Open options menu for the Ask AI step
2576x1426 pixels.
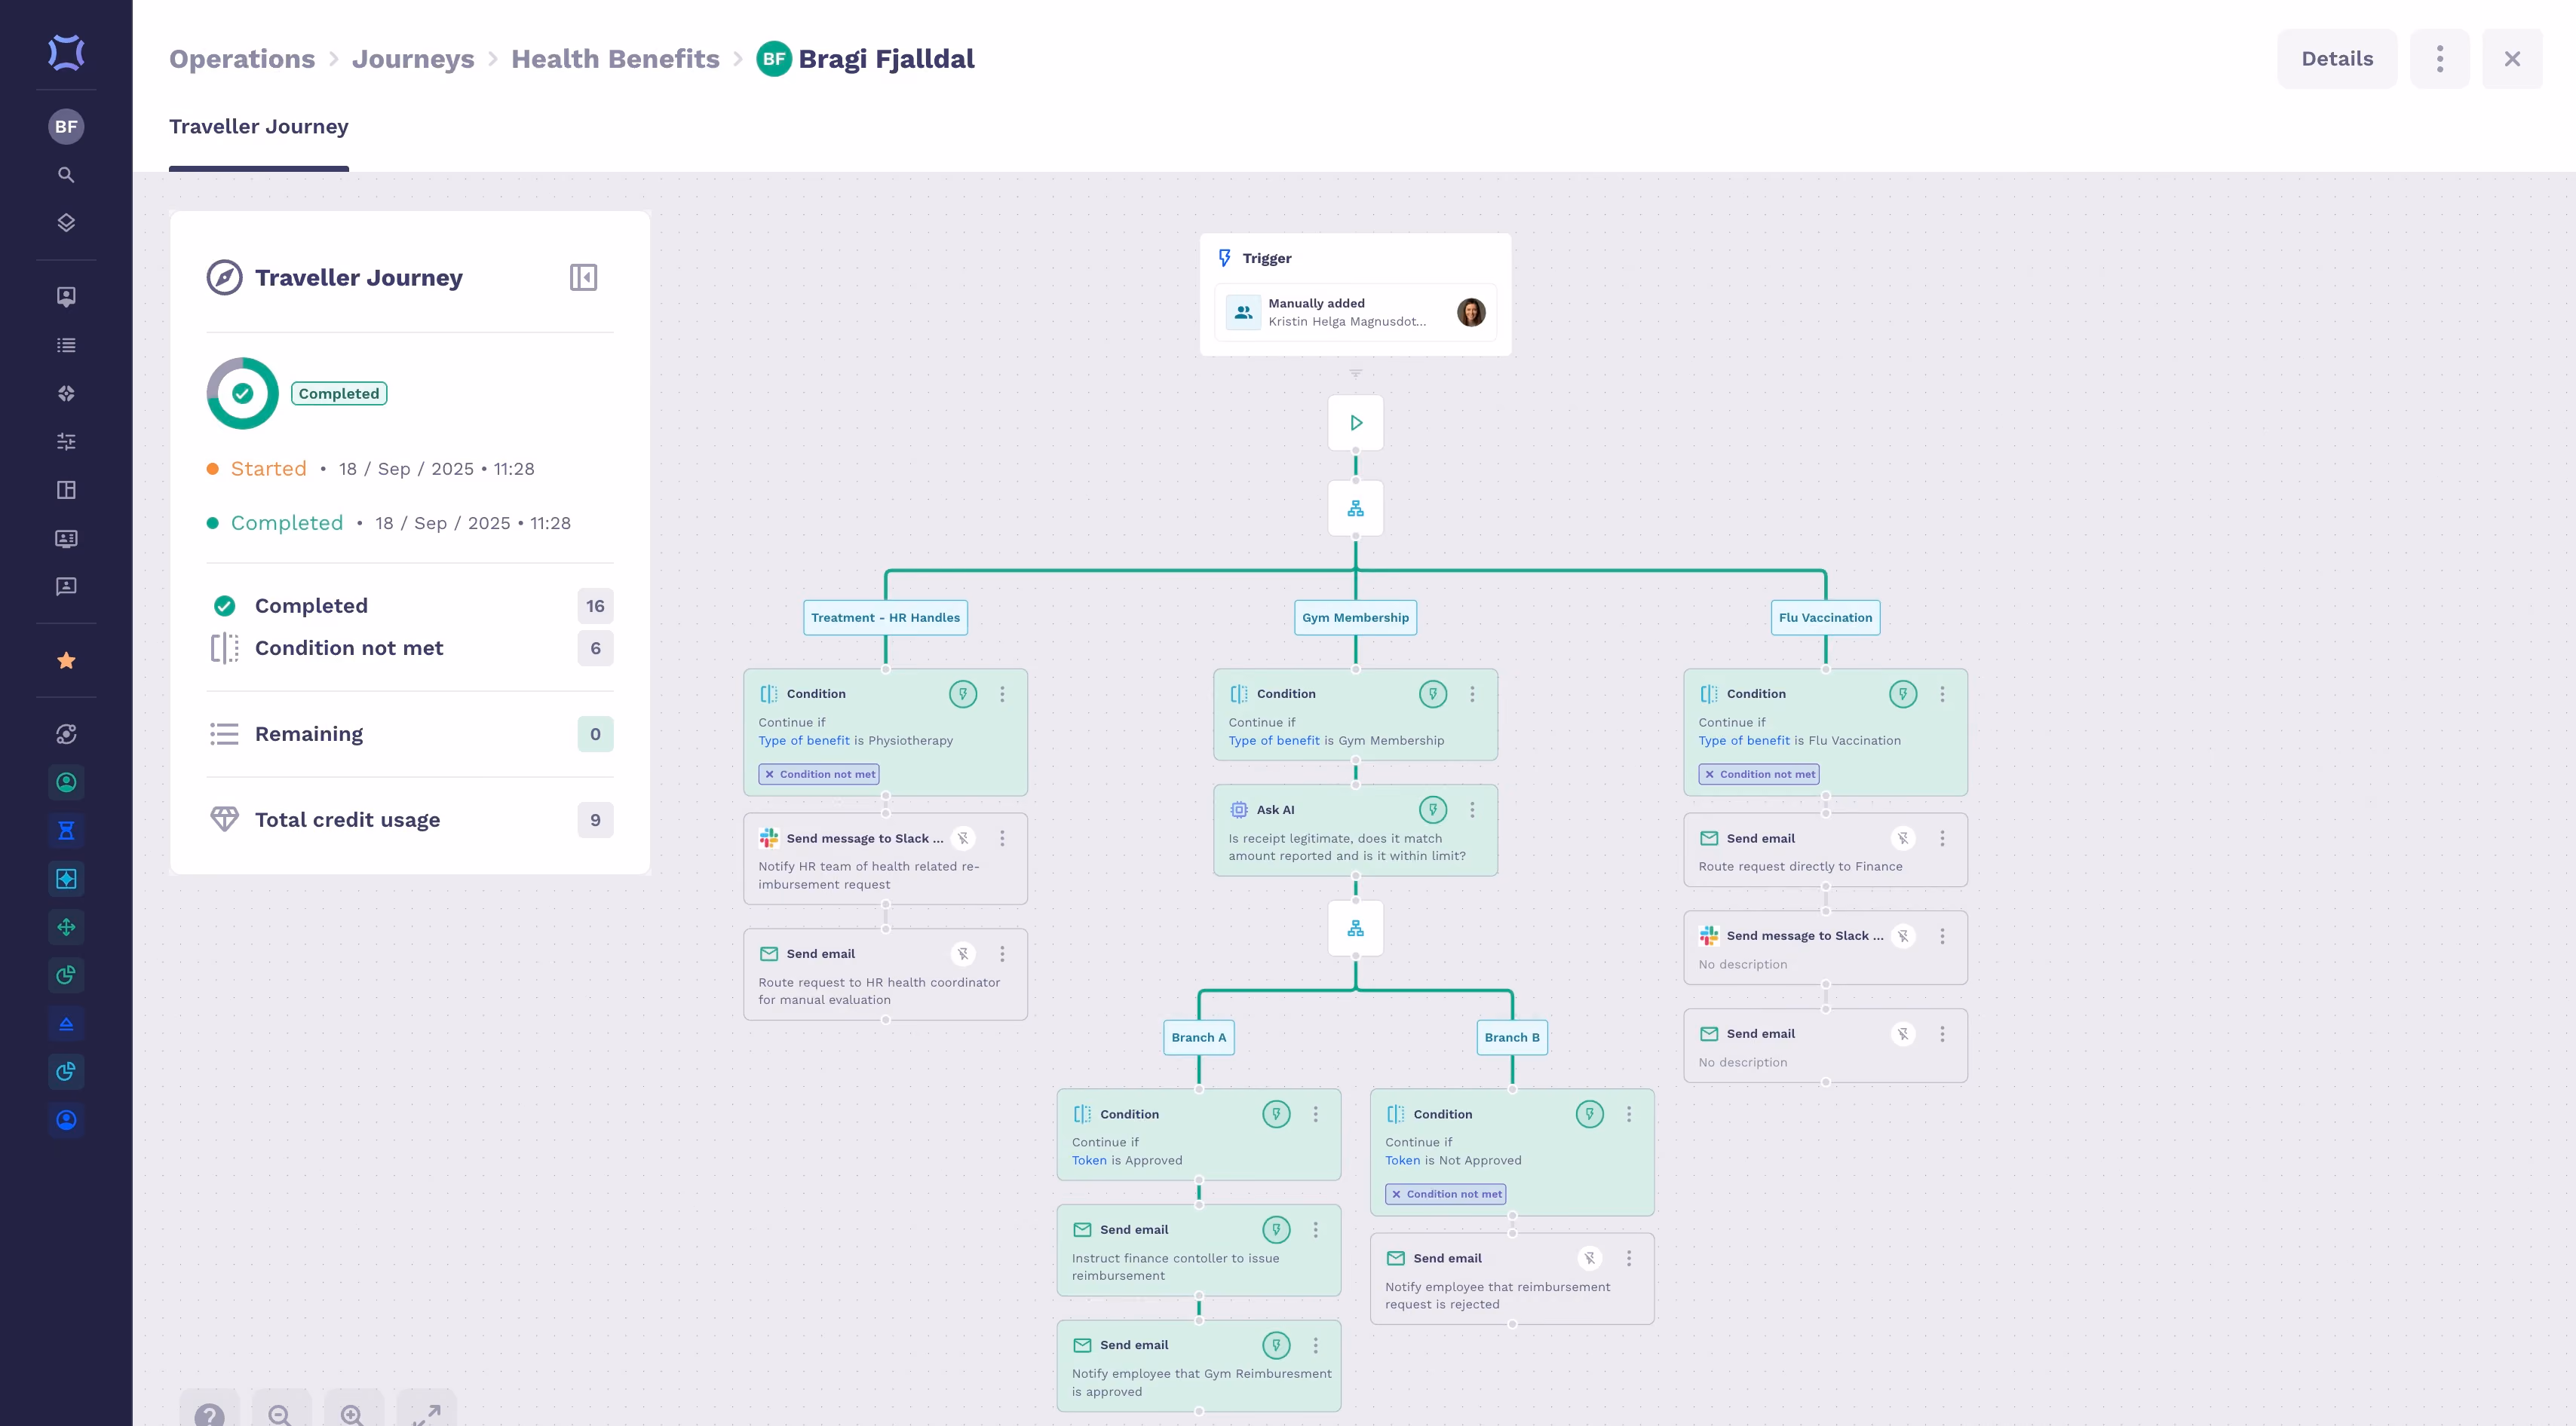click(x=1472, y=809)
